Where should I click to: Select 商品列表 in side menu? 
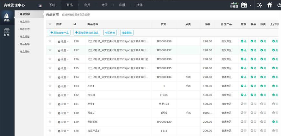[x=25, y=14]
